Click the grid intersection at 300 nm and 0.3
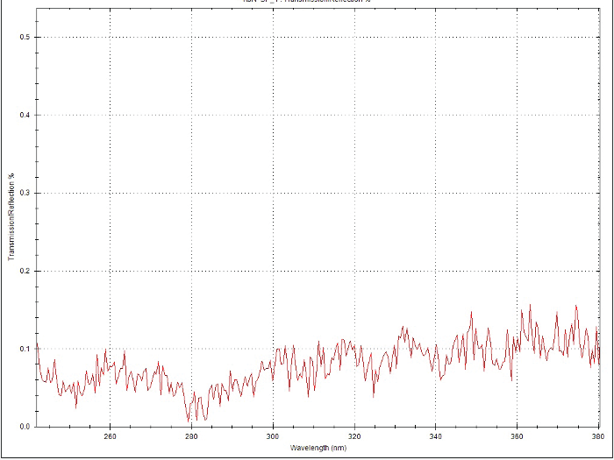The height and width of the screenshot is (460, 614). click(273, 193)
